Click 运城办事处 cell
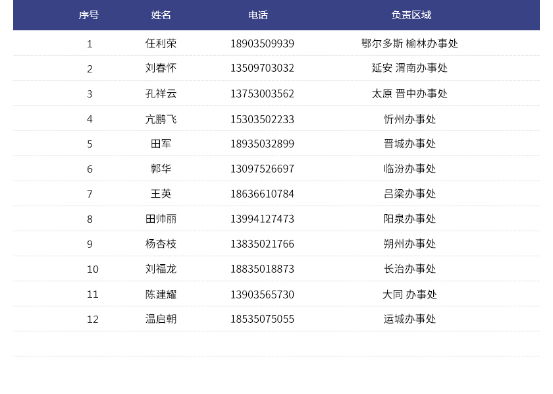The height and width of the screenshot is (394, 553). 409,319
